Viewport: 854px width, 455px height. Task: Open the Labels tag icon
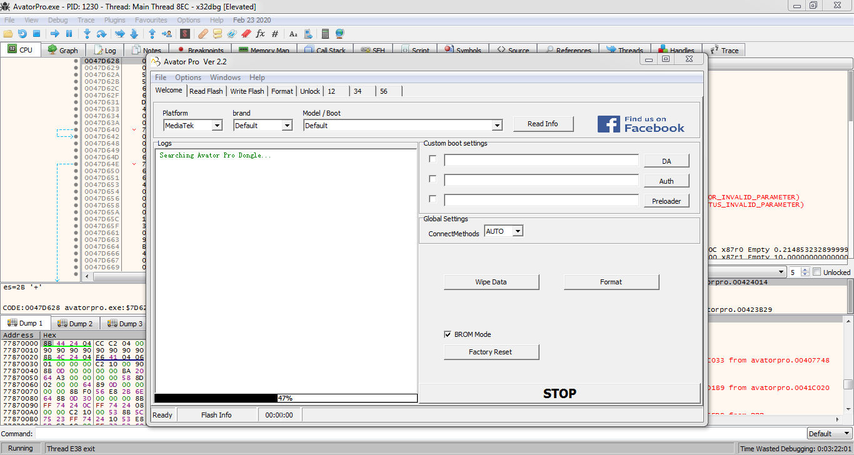click(232, 34)
